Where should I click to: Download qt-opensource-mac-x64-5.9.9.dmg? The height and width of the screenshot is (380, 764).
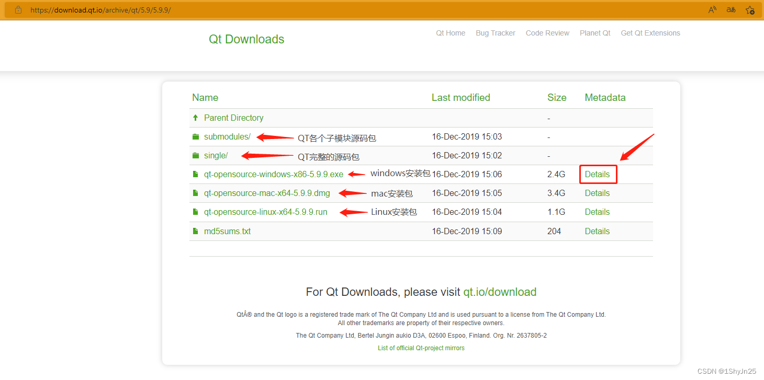tap(267, 193)
